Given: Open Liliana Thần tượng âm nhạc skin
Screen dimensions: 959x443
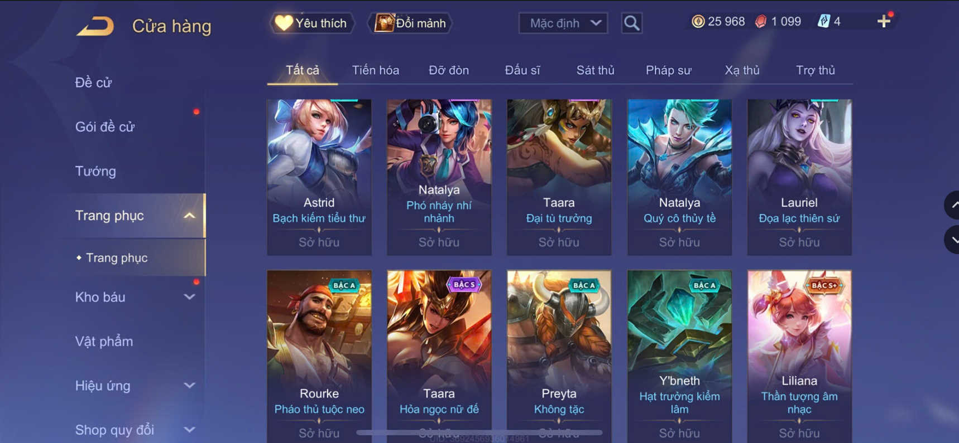Looking at the screenshot, I should point(799,357).
